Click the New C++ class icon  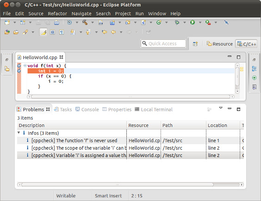[143, 22]
